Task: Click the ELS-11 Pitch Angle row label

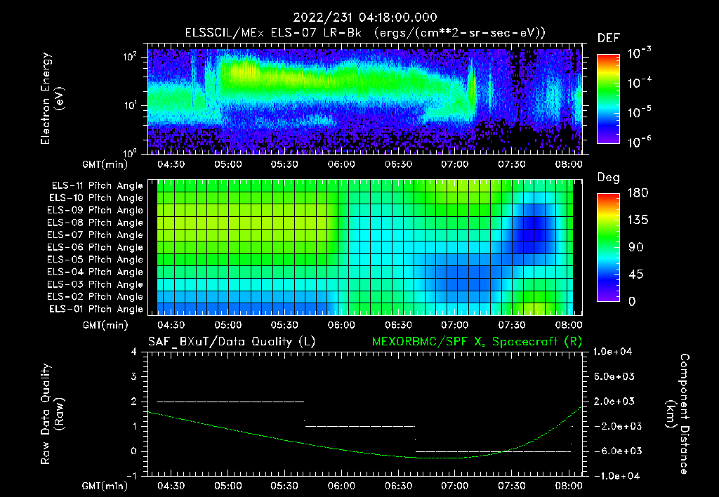Action: (x=97, y=186)
